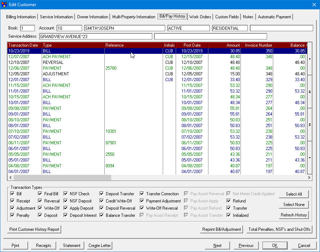This screenshot has width=320, height=252.
Task: Open Print Customer History Report
Action: tap(34, 229)
